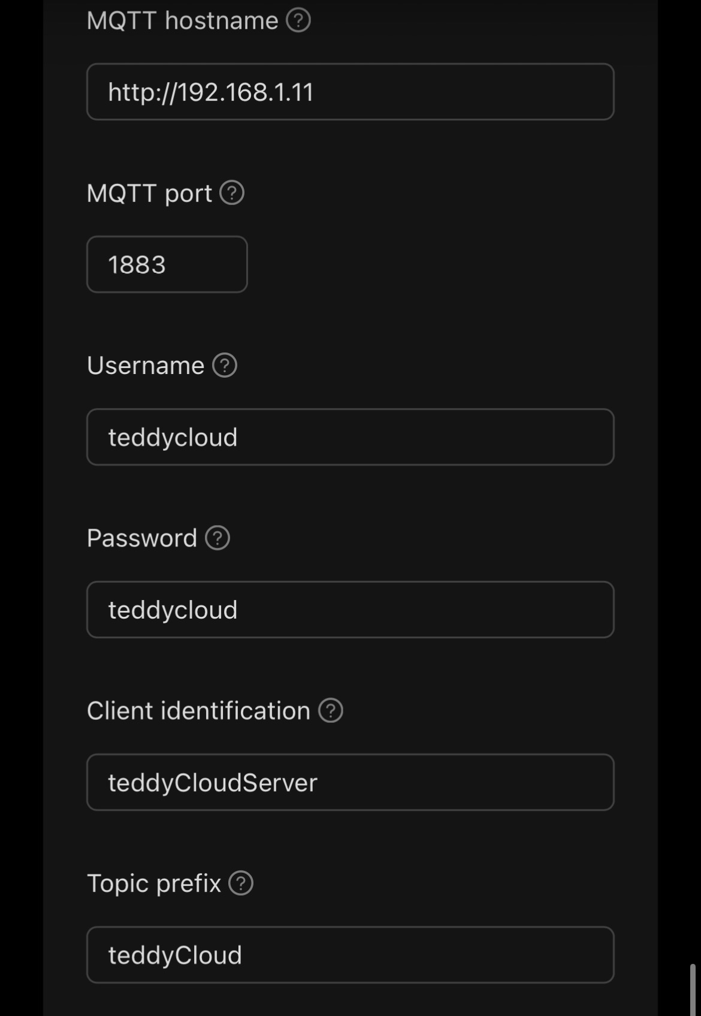Focus the Client identification field with teddyCloudServer
Screen dimensions: 701x1016
point(350,783)
